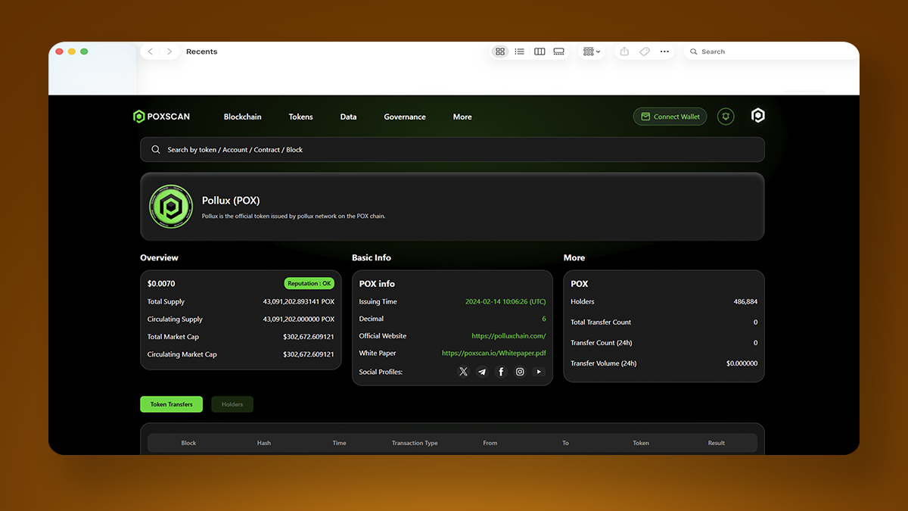The height and width of the screenshot is (511, 908).
Task: Open the Governance menu
Action: (x=405, y=117)
